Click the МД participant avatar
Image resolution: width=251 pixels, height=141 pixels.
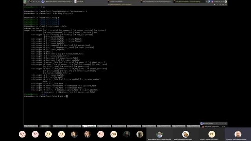click(22, 134)
